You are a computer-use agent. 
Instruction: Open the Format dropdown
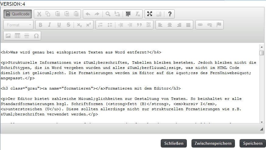pos(18,25)
